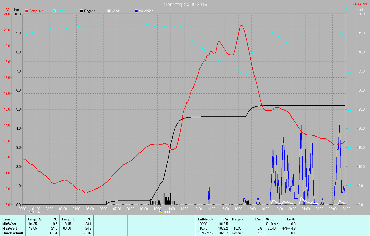
Task: Click the moon marker at 00:34
Action: click(x=30, y=212)
